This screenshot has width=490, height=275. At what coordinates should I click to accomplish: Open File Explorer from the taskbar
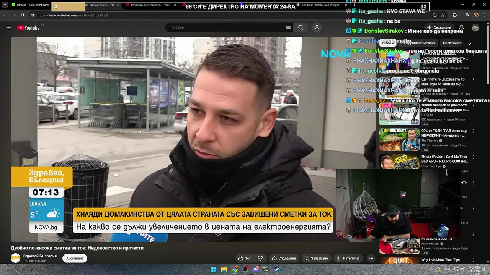[x=224, y=269]
